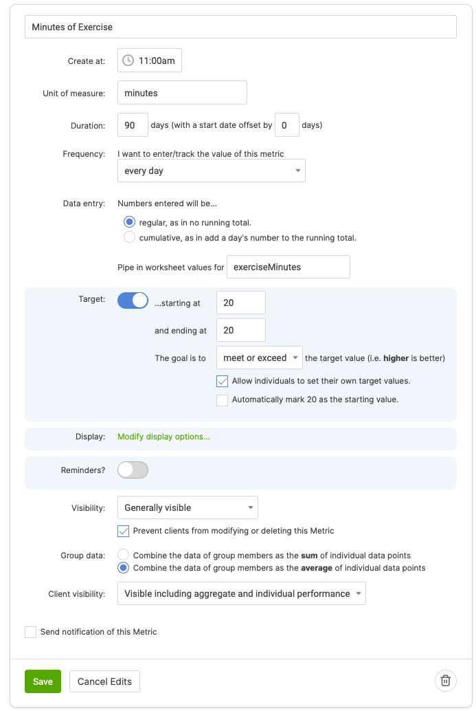Open the Modify display options link
The height and width of the screenshot is (711, 476).
coord(163,437)
